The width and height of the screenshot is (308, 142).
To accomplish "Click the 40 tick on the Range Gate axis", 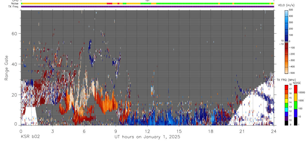I will click(x=14, y=64).
